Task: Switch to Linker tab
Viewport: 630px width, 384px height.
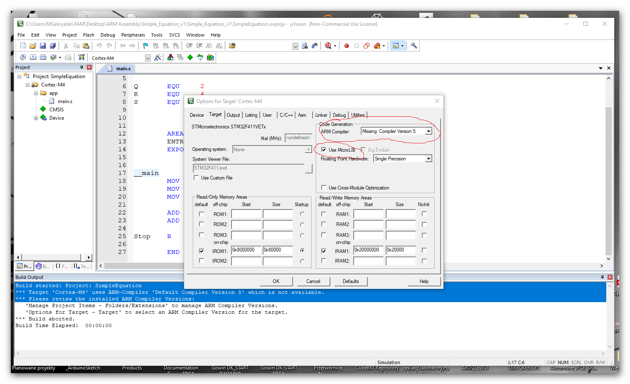Action: [x=321, y=115]
